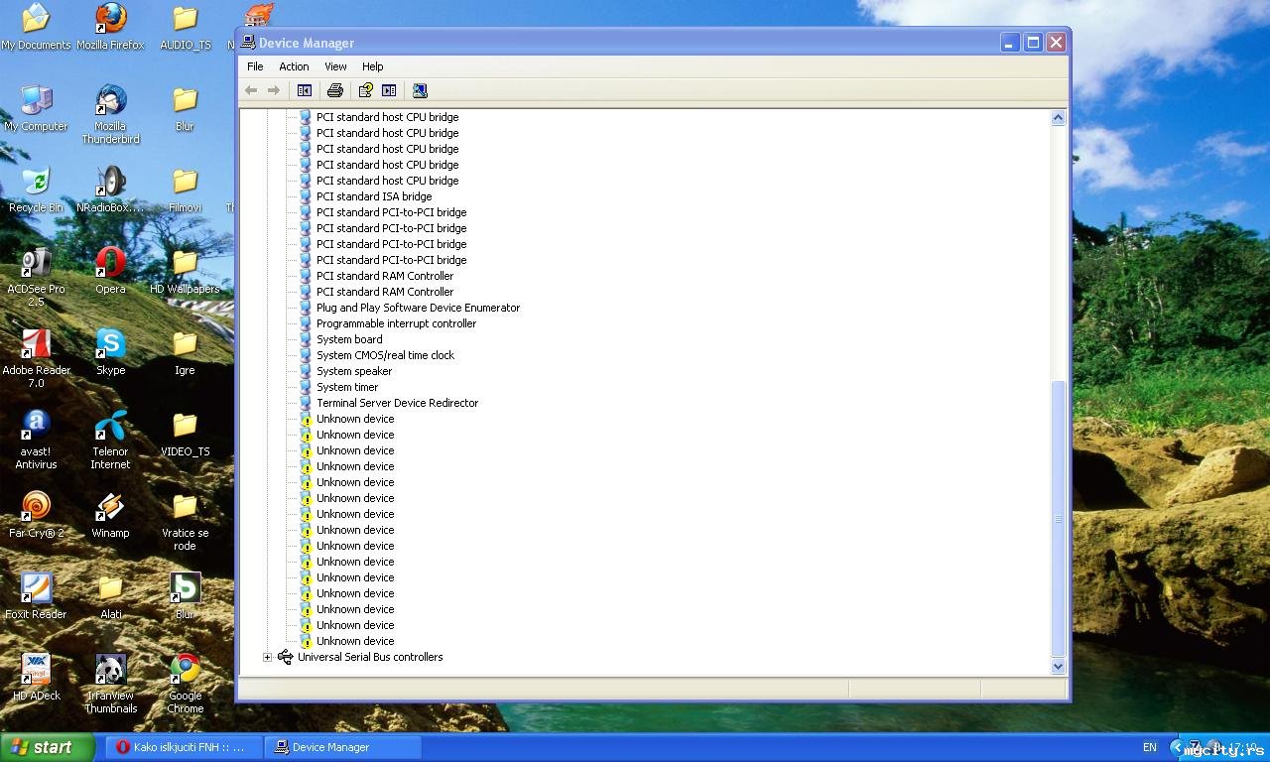Select the Filmovi folder on desktop
The image size is (1270, 762).
click(185, 190)
